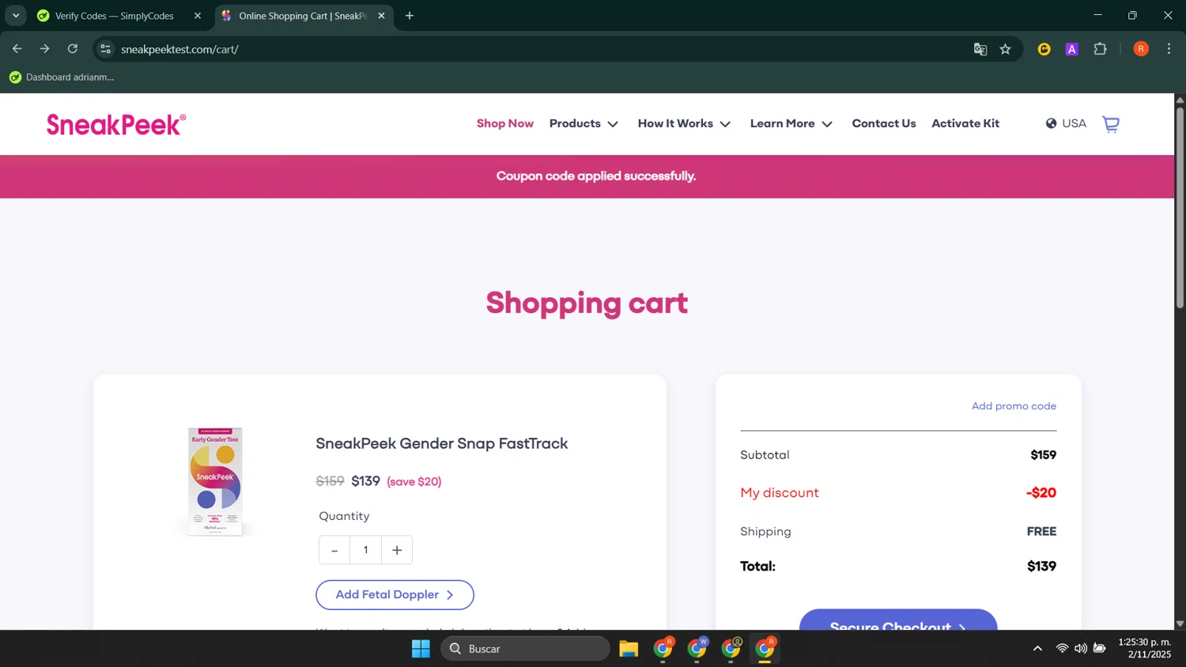Click third Chrome icon in taskbar
This screenshot has width=1186, height=667.
coord(731,649)
